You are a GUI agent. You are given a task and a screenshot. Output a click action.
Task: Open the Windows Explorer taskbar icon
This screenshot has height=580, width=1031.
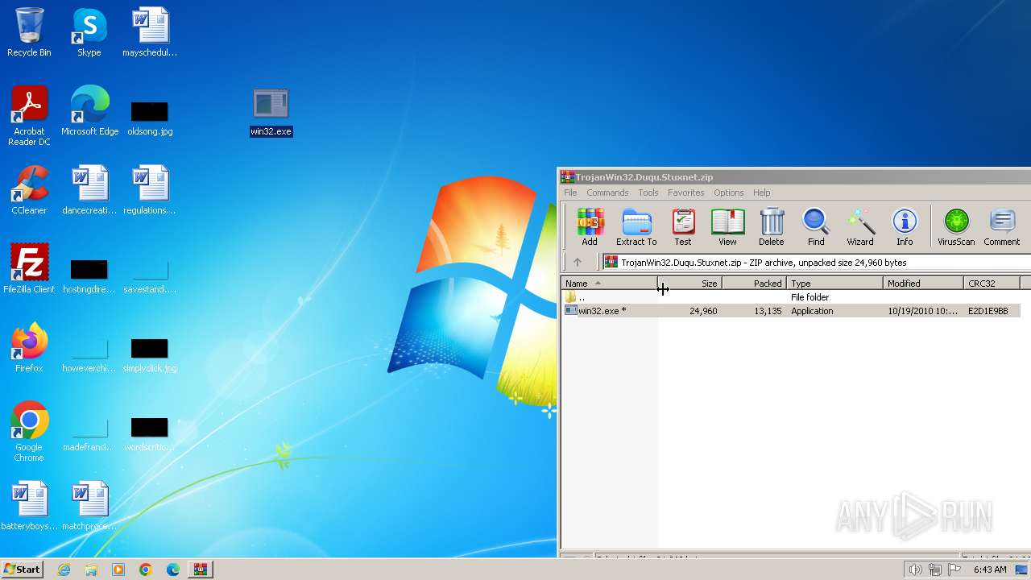click(91, 570)
